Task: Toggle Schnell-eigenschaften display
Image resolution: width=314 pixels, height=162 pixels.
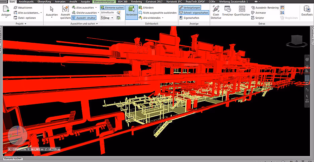Action: point(193,12)
